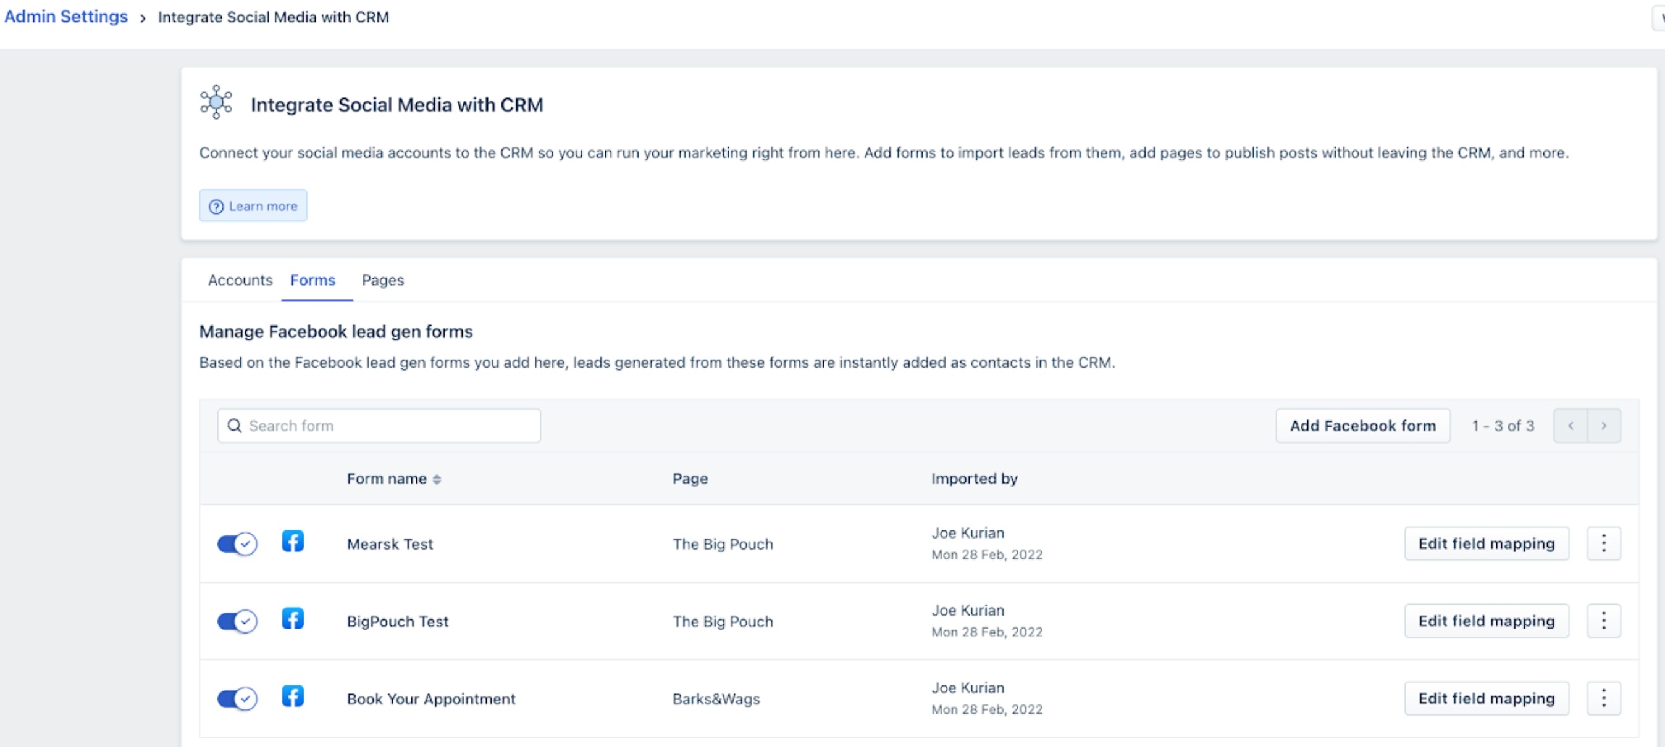The image size is (1665, 747).
Task: Select the Forms tab
Action: [x=313, y=280]
